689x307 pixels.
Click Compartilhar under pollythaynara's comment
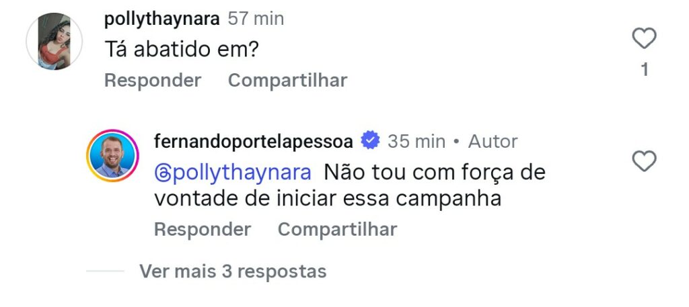(287, 81)
